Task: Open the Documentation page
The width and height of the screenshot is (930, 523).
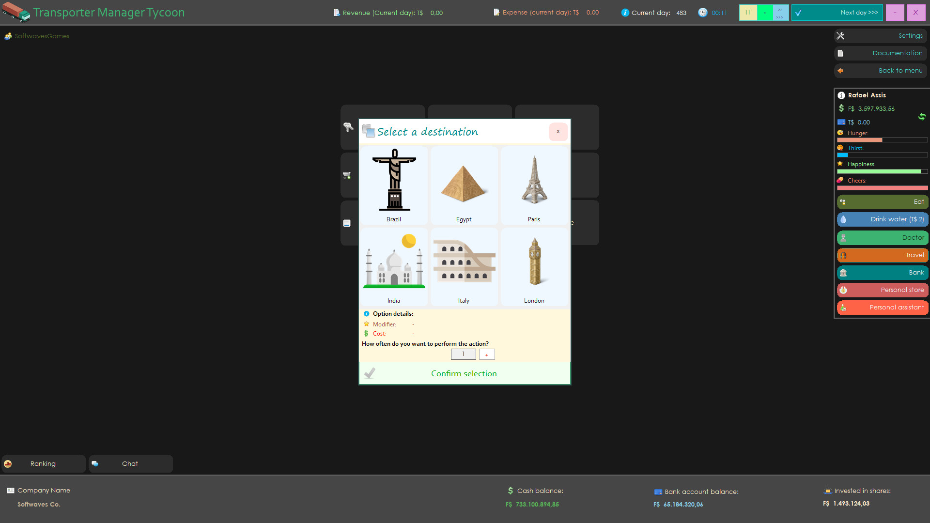Action: click(880, 53)
